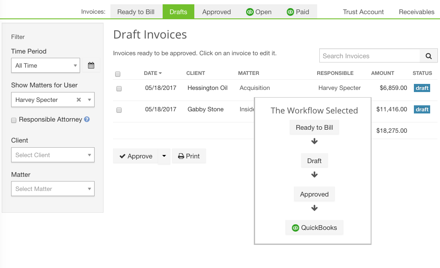Image resolution: width=440 pixels, height=268 pixels.
Task: Tick the select-all invoices header checkbox
Action: click(118, 74)
